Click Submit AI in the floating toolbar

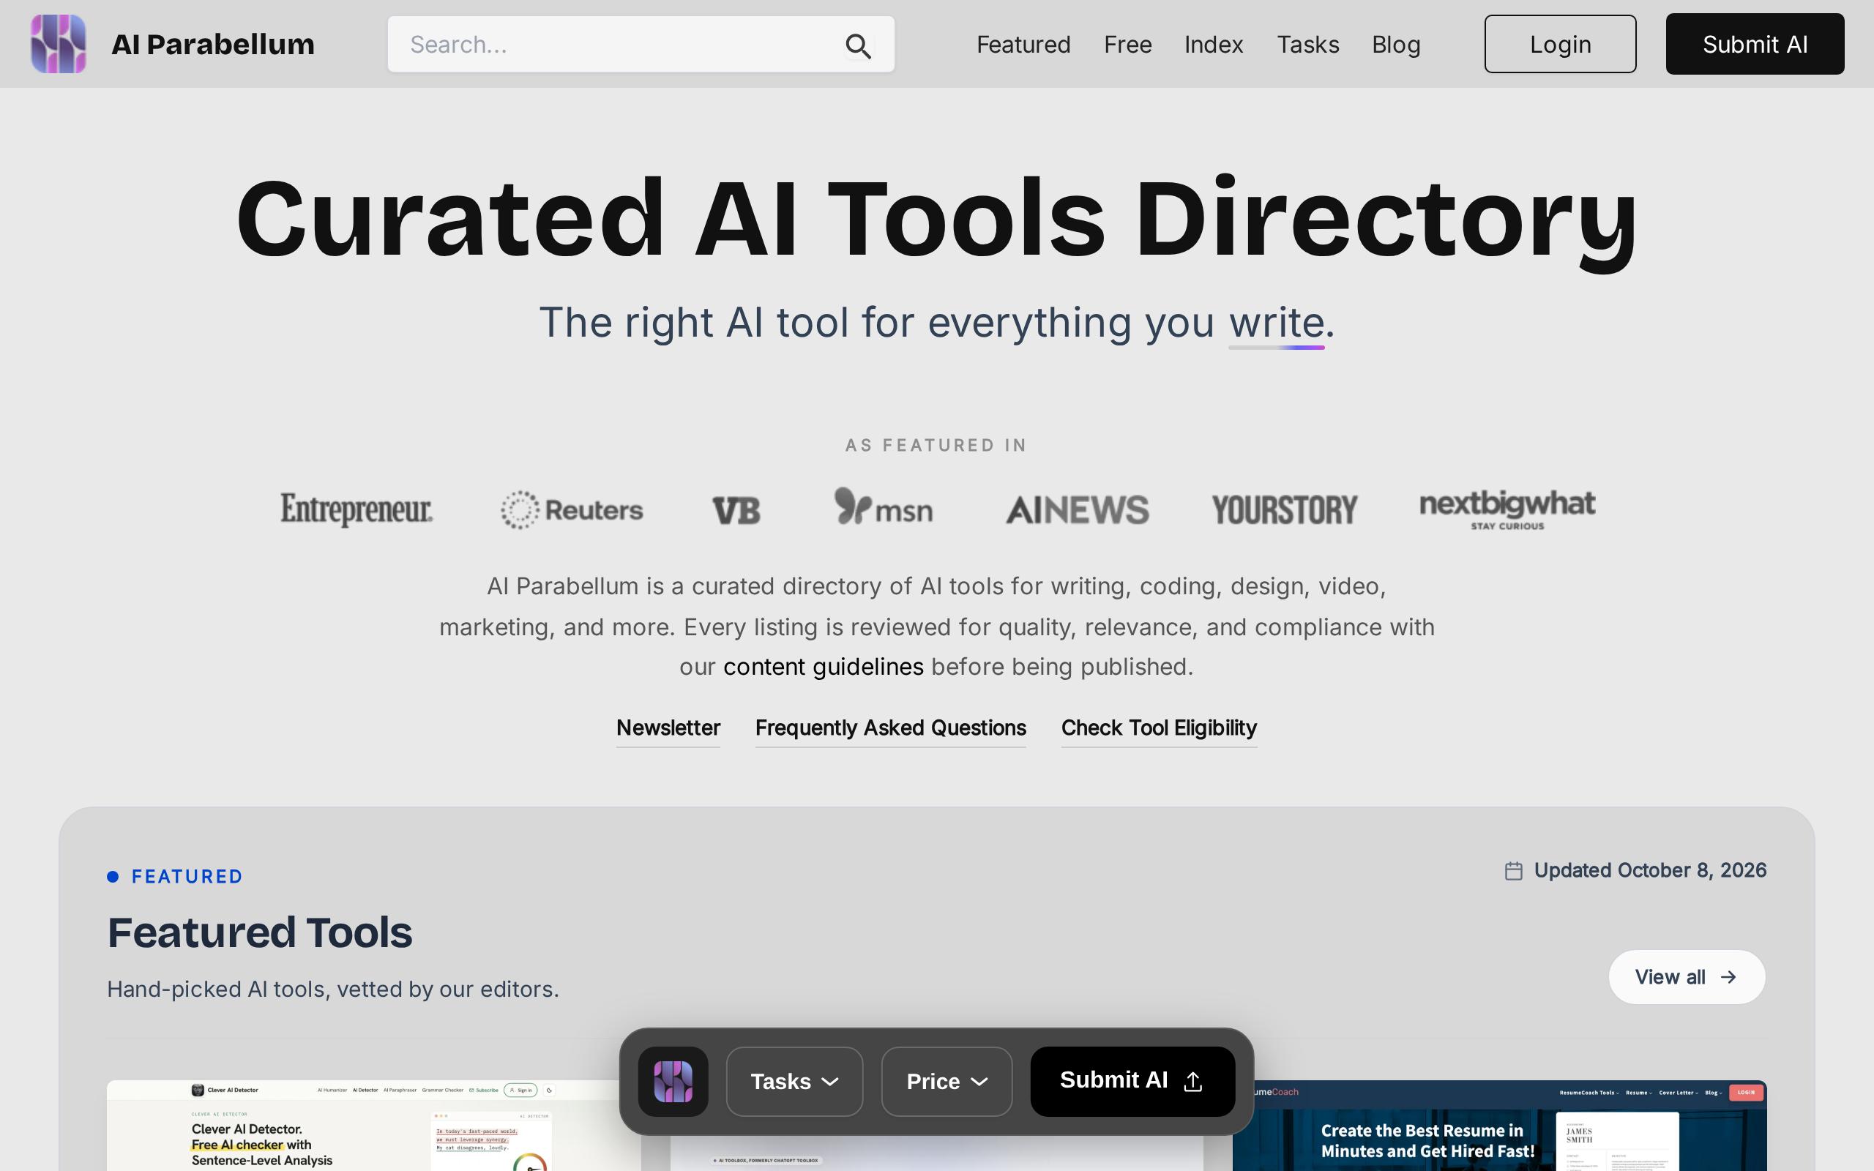tap(1132, 1081)
